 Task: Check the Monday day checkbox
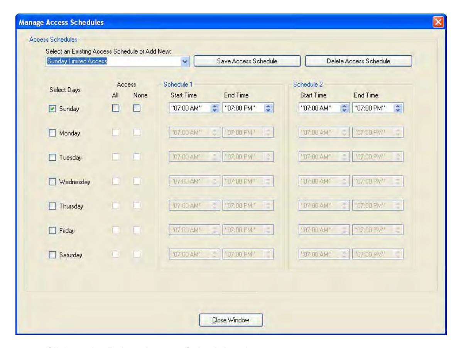tap(52, 133)
